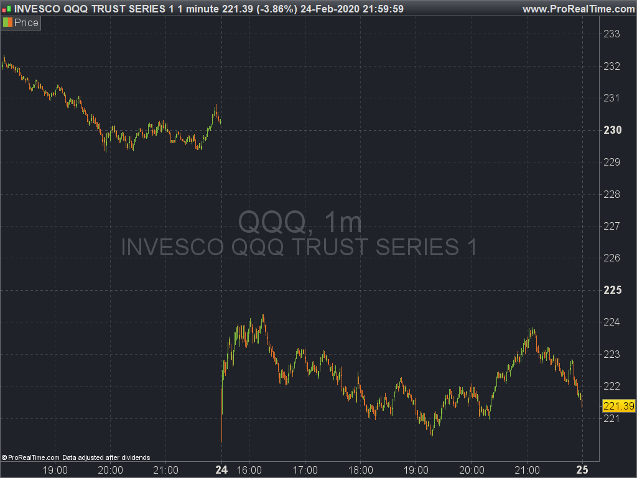The height and width of the screenshot is (478, 637).
Task: Click the 223 price axis label
Action: pyautogui.click(x=611, y=354)
